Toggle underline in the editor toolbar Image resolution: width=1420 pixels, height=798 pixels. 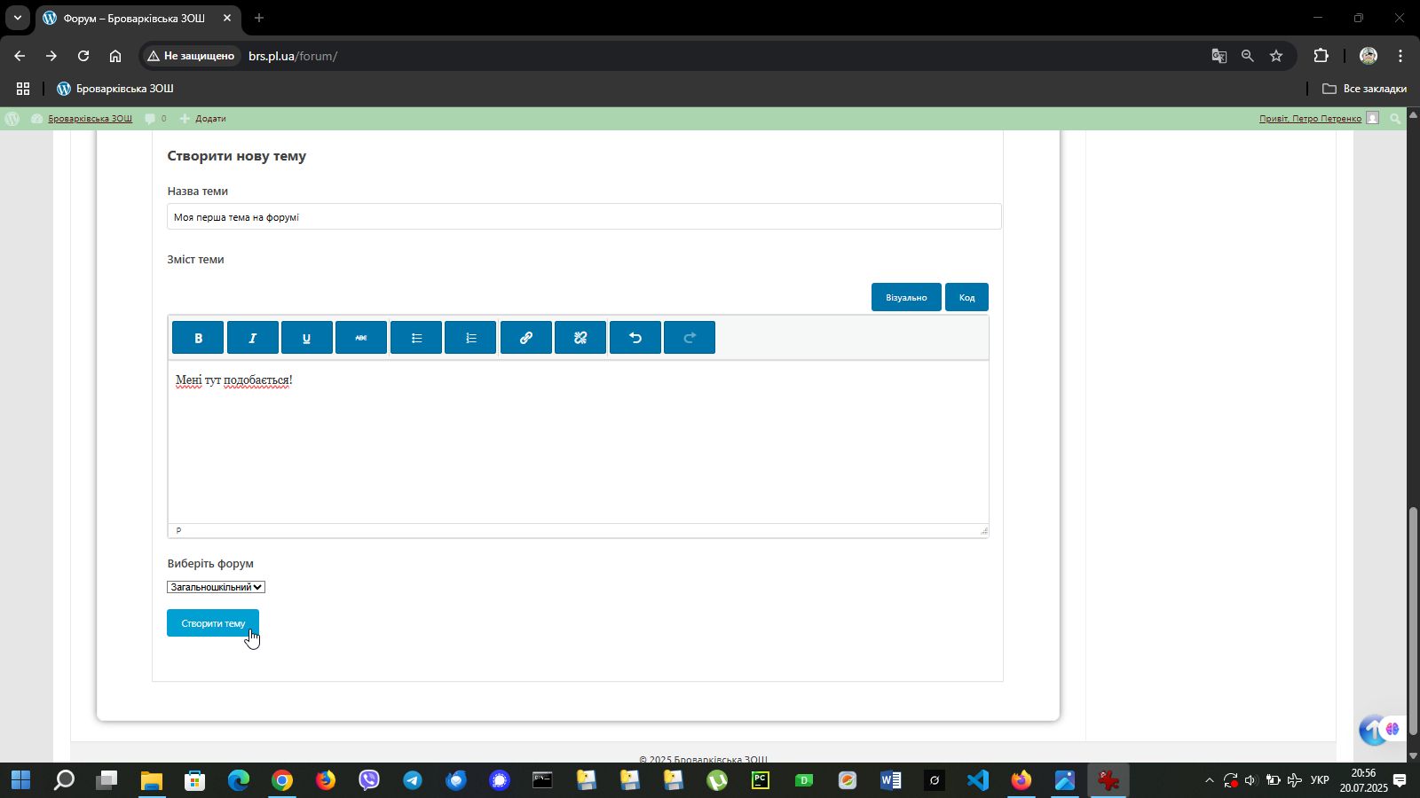coord(307,338)
